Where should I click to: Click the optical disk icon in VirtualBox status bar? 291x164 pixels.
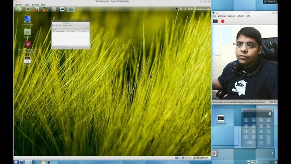coord(180,158)
